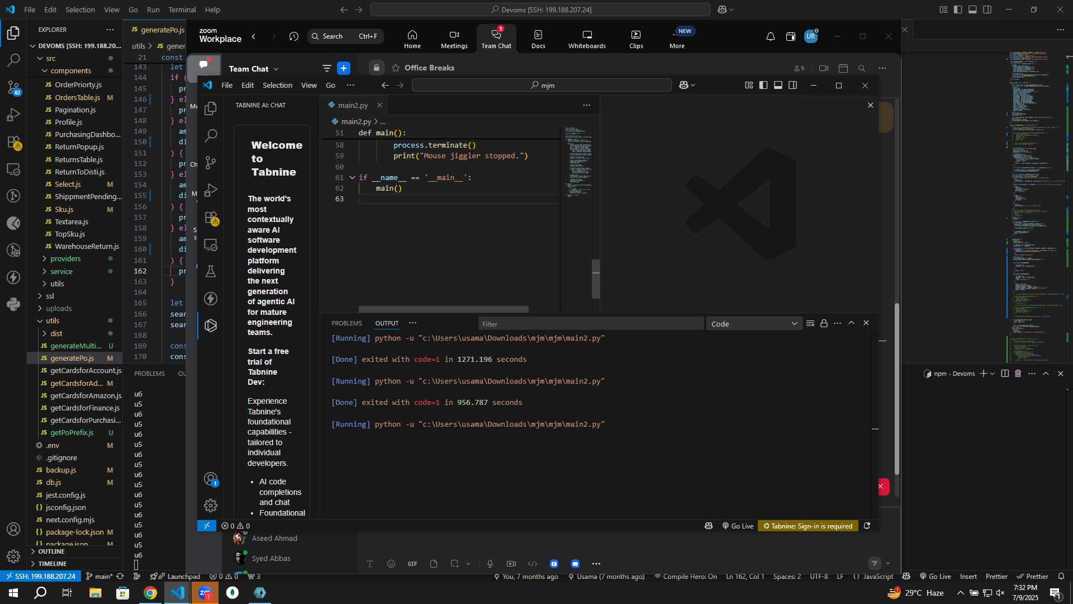The height and width of the screenshot is (604, 1073).
Task: Toggle secondary side bar in front VS Code window
Action: (792, 85)
